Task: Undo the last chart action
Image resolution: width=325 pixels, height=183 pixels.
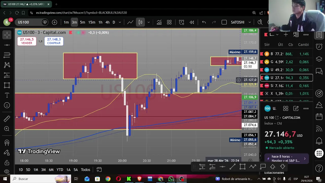Action: [x=204, y=22]
